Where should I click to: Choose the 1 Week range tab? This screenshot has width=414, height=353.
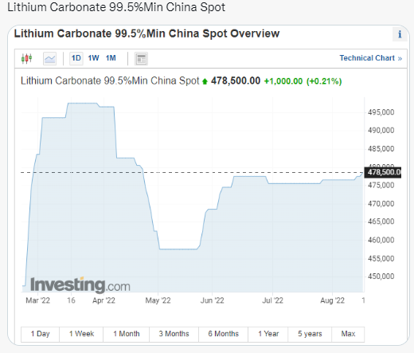[x=81, y=334]
